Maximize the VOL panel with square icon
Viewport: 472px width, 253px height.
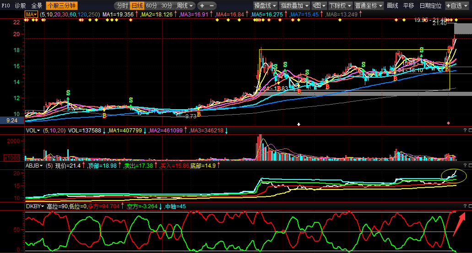469,131
